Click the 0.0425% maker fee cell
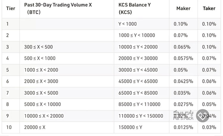 click(x=183, y=81)
